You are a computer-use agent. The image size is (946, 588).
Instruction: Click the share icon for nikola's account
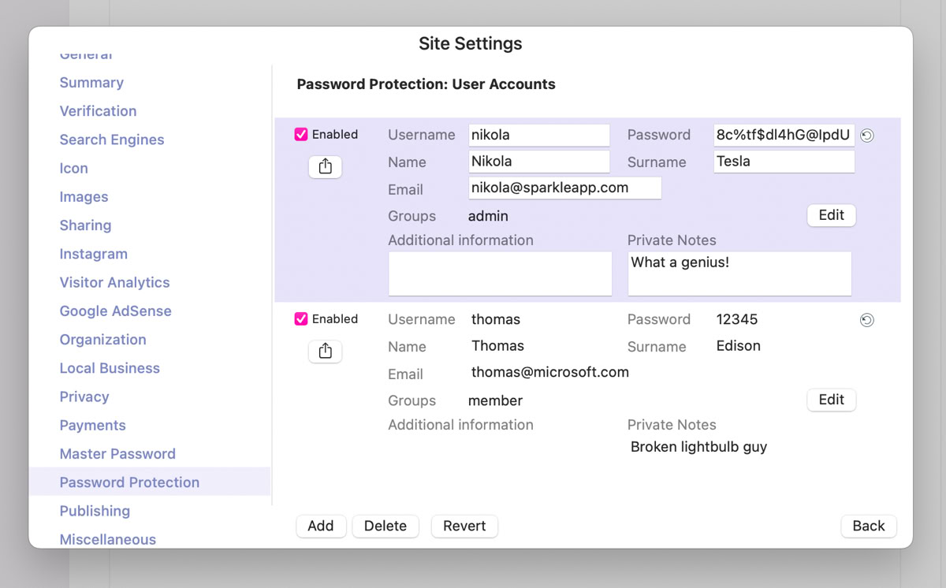click(325, 166)
